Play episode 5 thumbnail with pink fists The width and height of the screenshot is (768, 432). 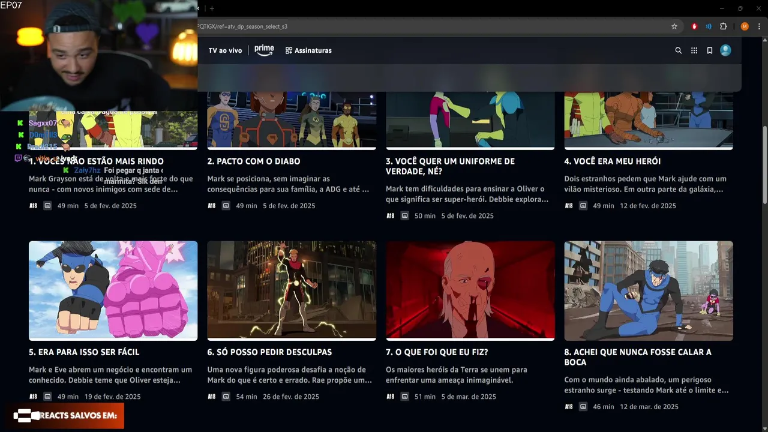(113, 290)
